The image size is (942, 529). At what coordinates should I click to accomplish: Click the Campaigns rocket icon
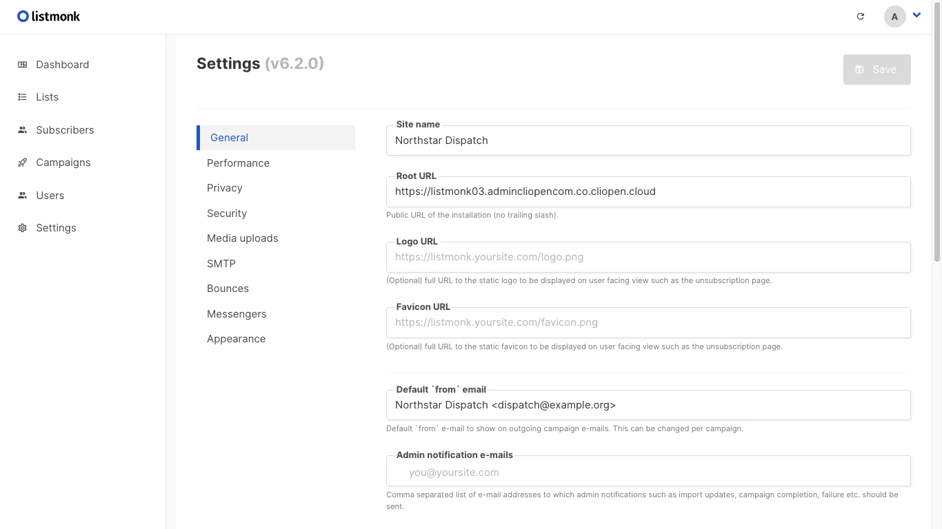coord(22,163)
